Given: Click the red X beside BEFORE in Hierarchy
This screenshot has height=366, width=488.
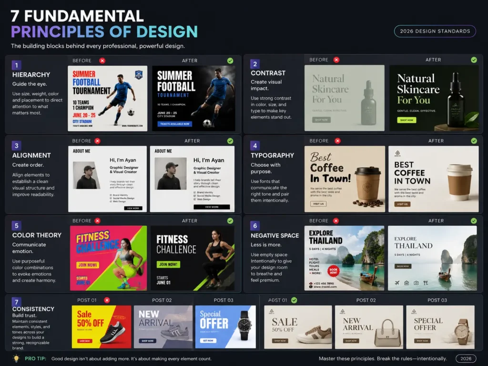Looking at the screenshot, I should tap(102, 61).
